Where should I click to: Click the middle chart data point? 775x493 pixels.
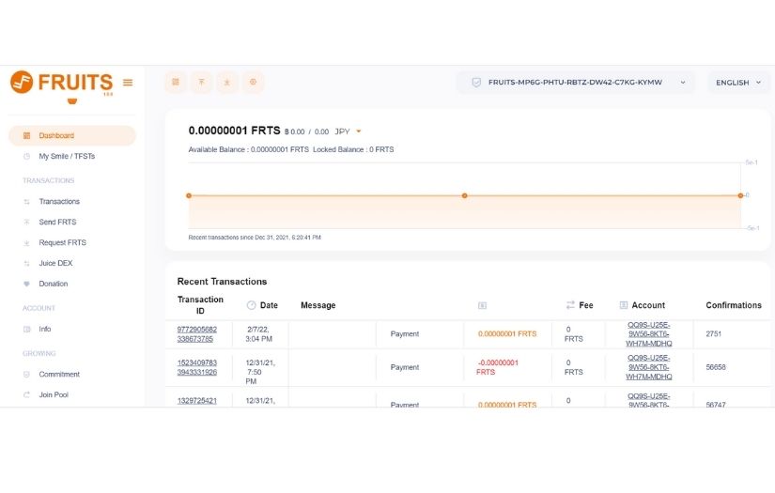pyautogui.click(x=465, y=195)
